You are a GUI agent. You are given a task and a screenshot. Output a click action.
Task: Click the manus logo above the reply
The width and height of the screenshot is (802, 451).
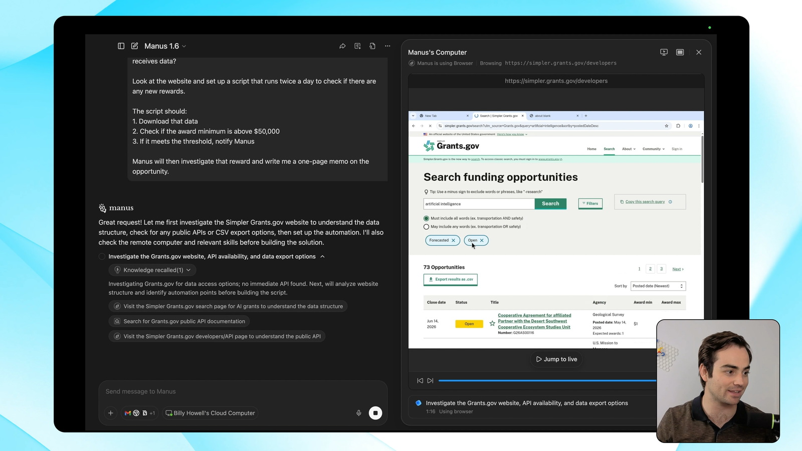pos(116,208)
